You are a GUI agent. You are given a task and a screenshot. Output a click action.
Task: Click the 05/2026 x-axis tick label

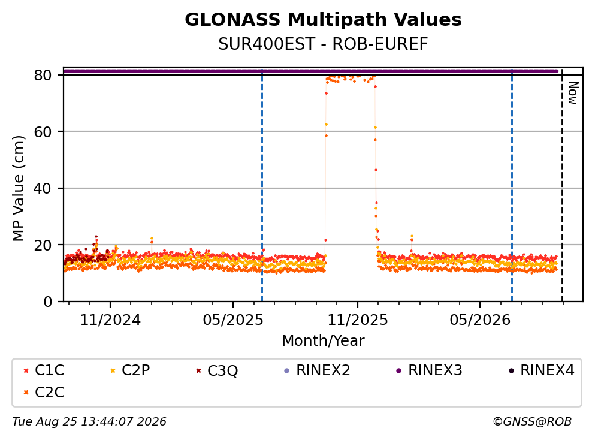click(481, 320)
